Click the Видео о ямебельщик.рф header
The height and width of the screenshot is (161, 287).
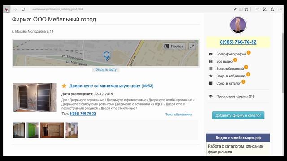pyautogui.click(x=238, y=138)
